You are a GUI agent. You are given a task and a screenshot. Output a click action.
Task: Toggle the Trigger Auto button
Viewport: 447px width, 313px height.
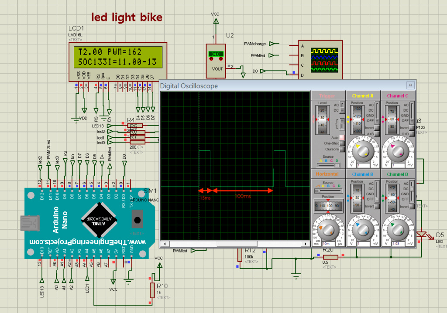342,138
